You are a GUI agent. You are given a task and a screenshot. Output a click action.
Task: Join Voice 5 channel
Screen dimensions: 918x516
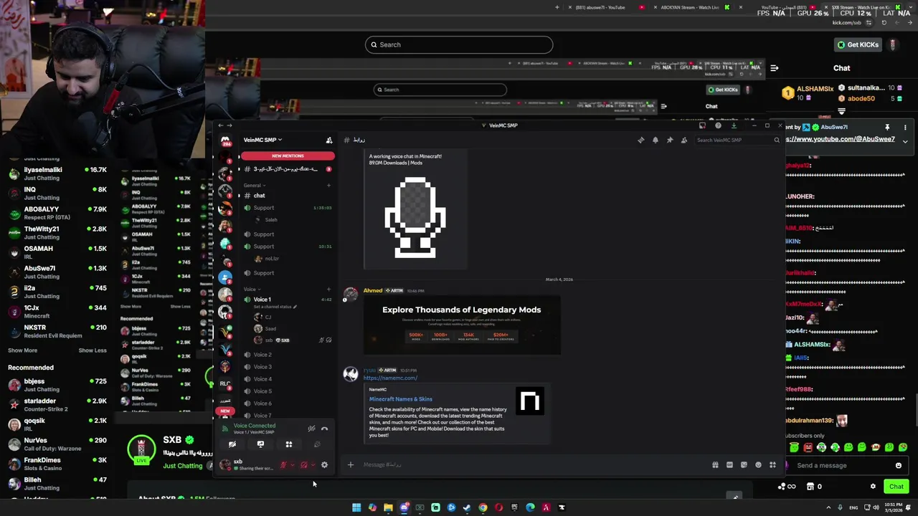(287, 391)
